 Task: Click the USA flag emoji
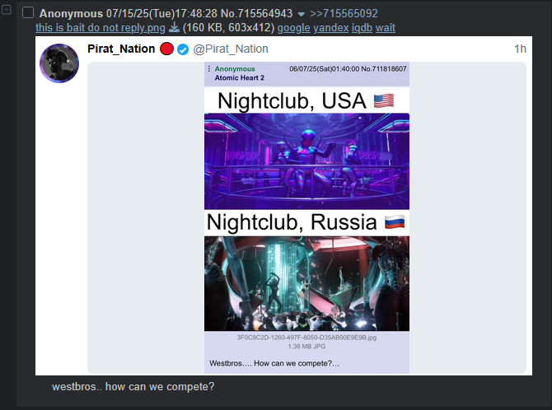click(384, 101)
